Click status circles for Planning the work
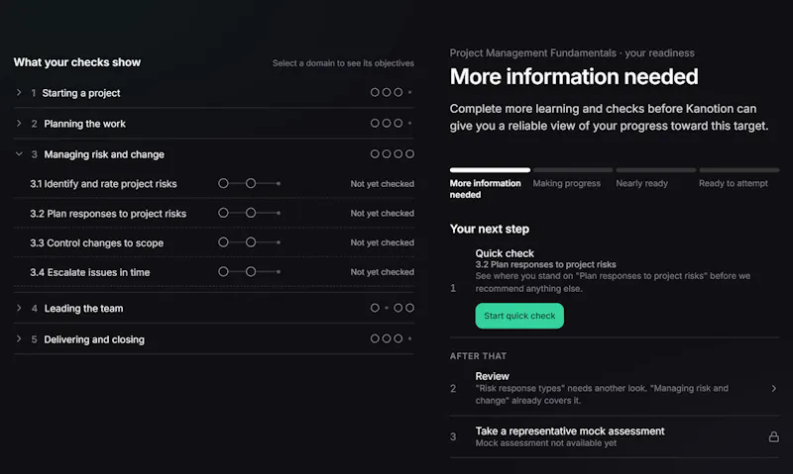Image resolution: width=793 pixels, height=474 pixels. click(392, 123)
